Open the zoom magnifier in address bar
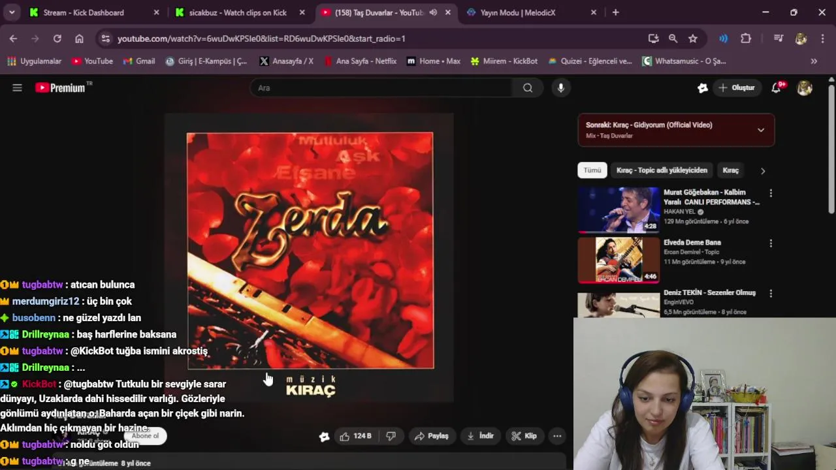The width and height of the screenshot is (836, 470). (x=673, y=39)
